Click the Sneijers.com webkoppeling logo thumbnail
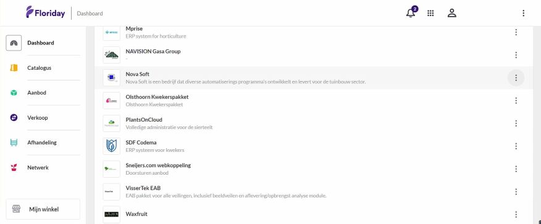541x224 pixels. [111, 169]
